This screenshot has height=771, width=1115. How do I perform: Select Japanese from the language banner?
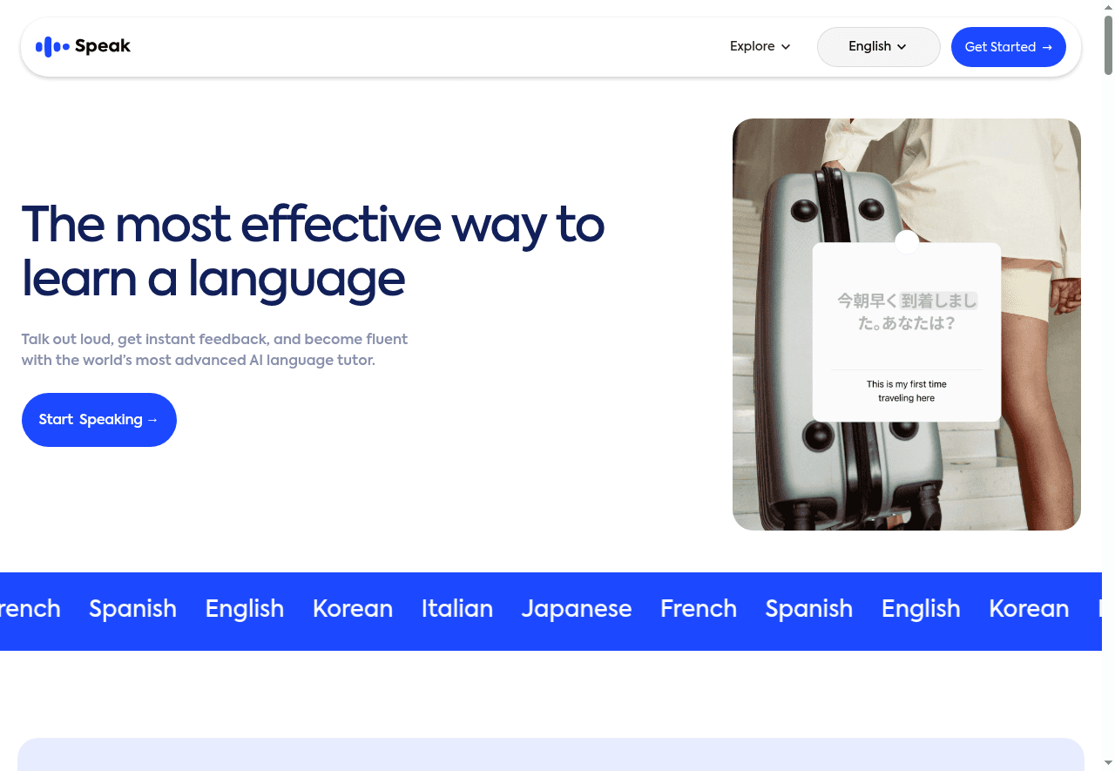[x=577, y=608]
